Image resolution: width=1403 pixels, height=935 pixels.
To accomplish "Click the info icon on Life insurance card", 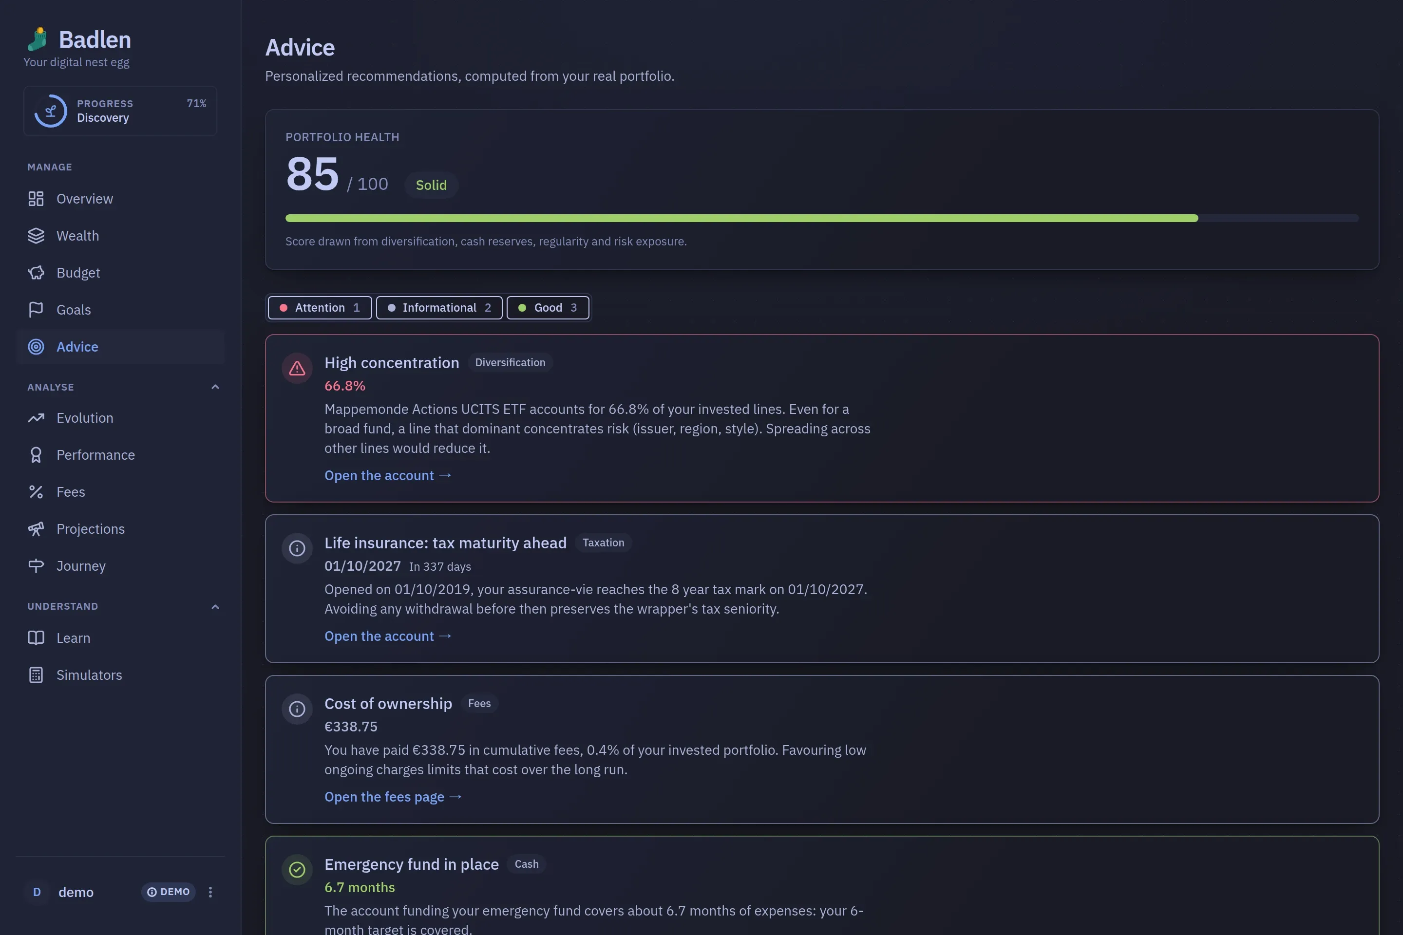I will coord(297,549).
